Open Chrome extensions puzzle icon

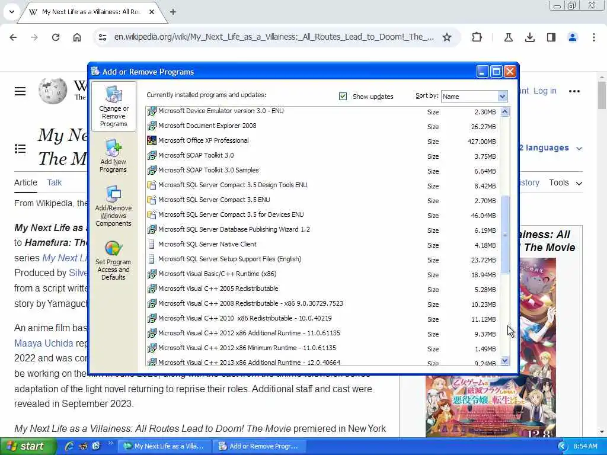pyautogui.click(x=477, y=37)
